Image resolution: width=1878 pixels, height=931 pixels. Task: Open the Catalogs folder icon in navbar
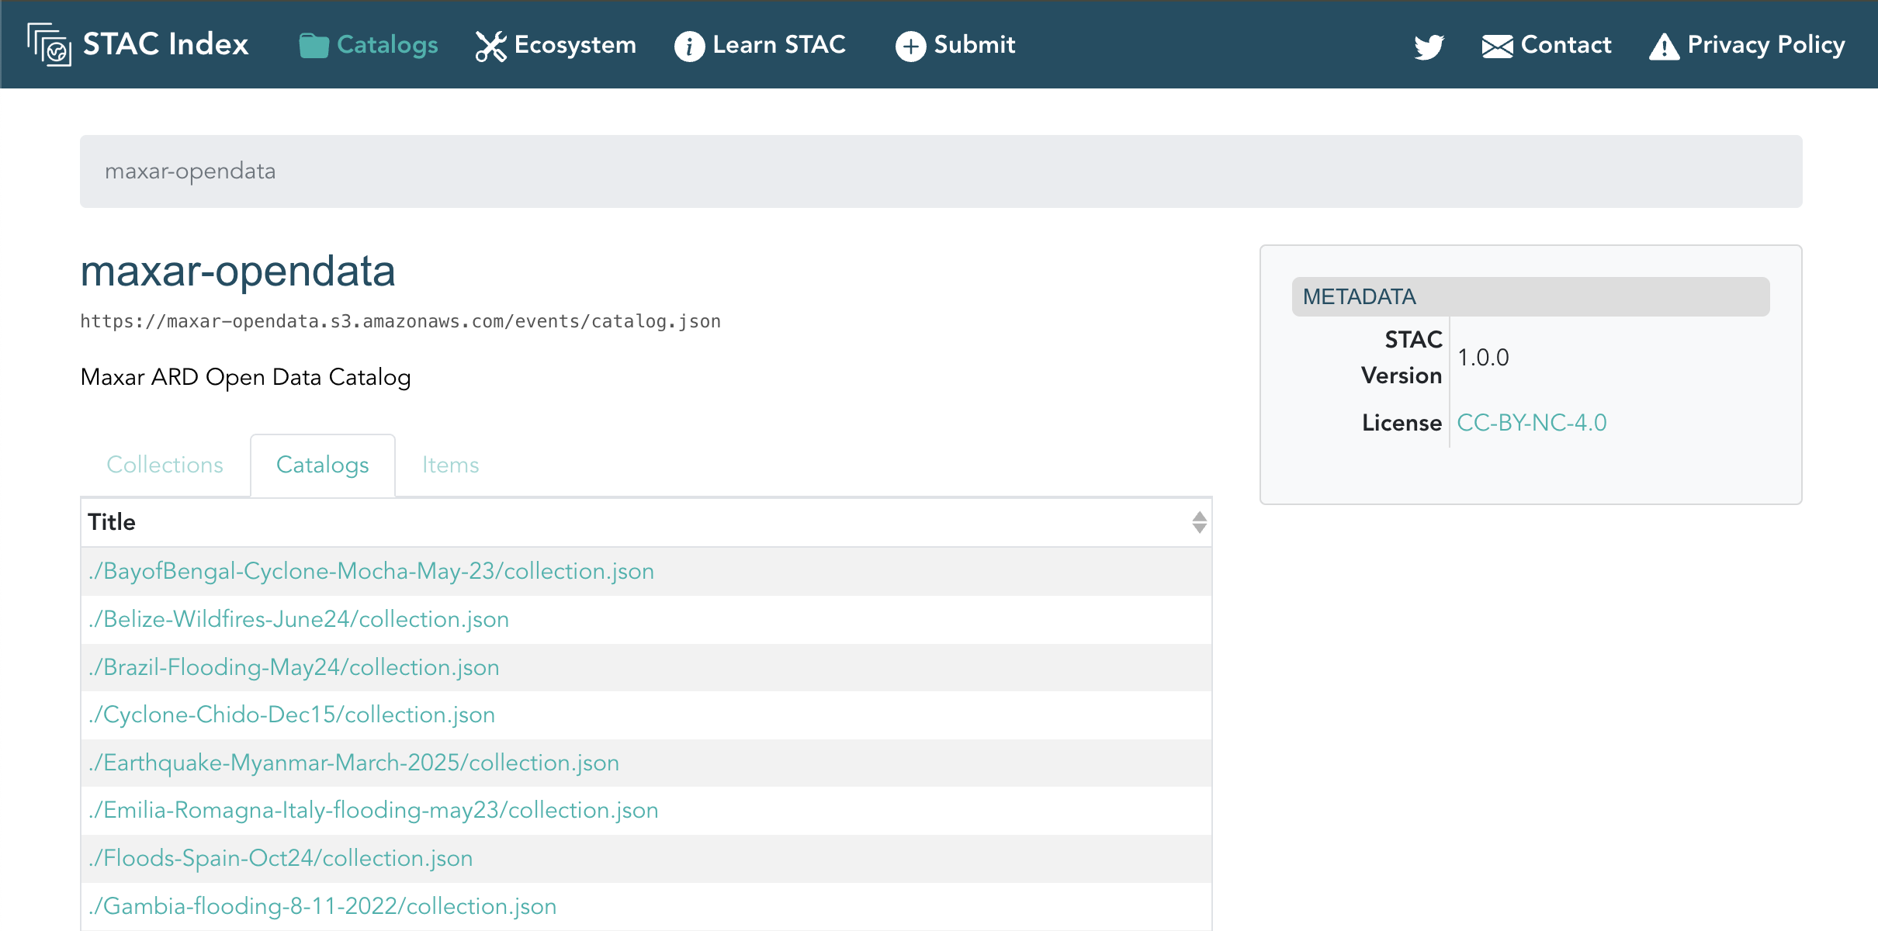(x=314, y=46)
